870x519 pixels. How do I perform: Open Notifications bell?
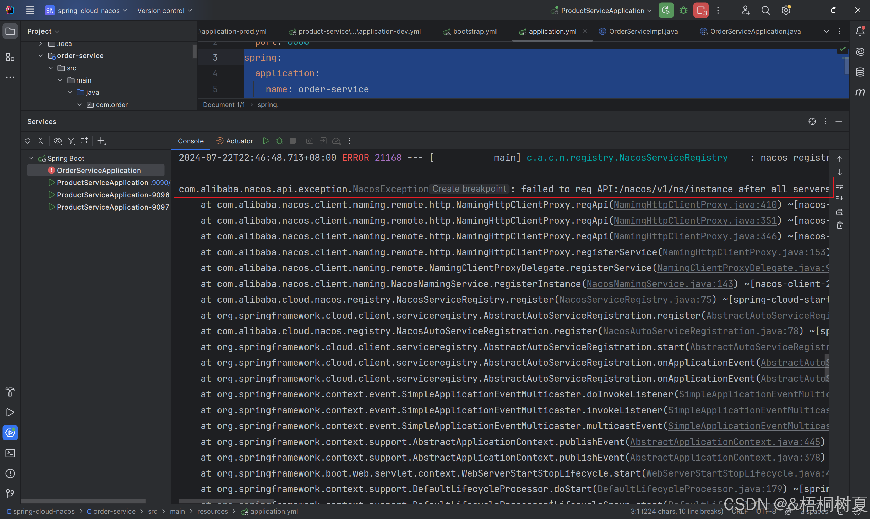pyautogui.click(x=860, y=31)
